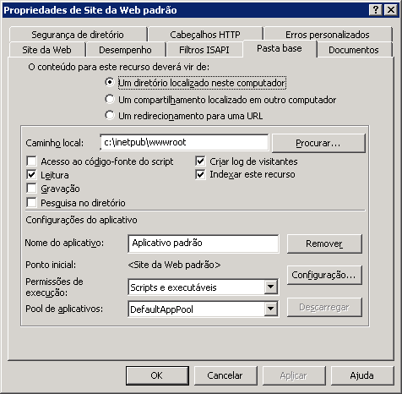Uncheck the Leitura checkbox

(31, 175)
